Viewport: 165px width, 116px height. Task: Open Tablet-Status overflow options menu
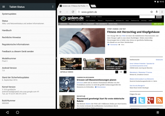53,7
